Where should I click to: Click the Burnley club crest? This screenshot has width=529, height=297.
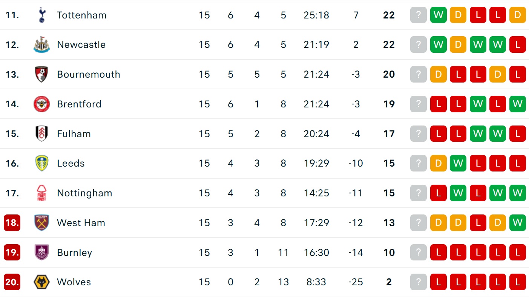coord(41,253)
